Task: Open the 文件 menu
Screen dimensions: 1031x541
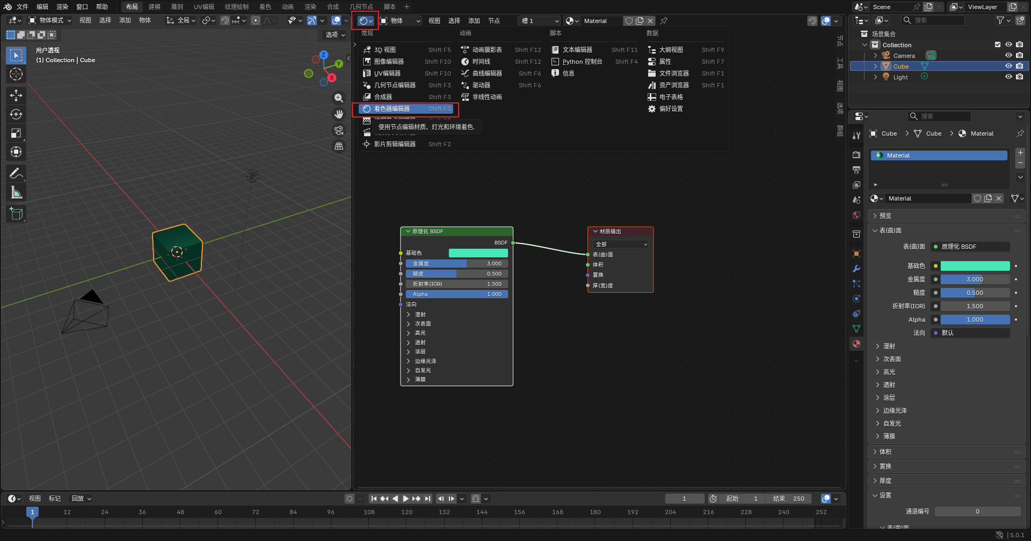Action: click(x=23, y=6)
